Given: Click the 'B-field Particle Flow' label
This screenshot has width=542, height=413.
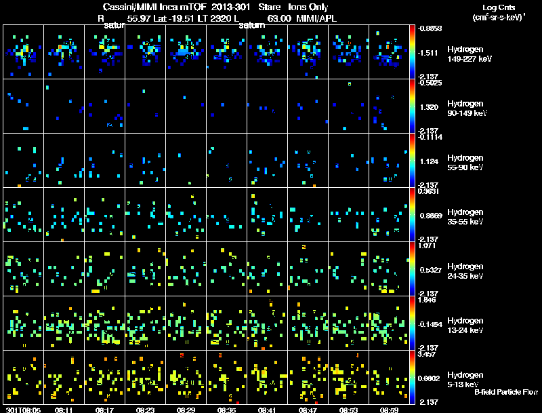Looking at the screenshot, I should 506,392.
